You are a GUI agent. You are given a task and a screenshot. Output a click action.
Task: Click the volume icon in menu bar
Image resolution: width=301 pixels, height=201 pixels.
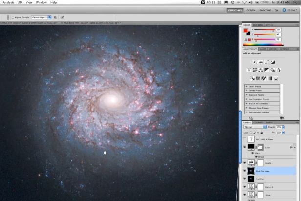(251, 2)
